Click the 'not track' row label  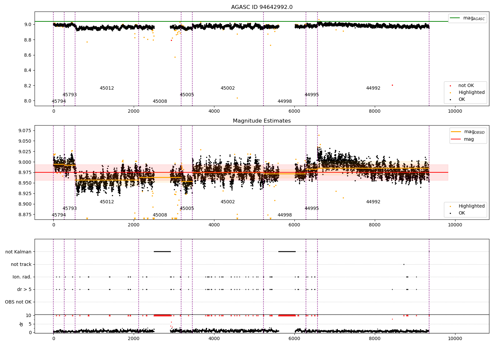pos(21,264)
